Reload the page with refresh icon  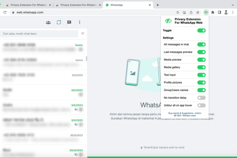pyautogui.click(x=5, y=13)
